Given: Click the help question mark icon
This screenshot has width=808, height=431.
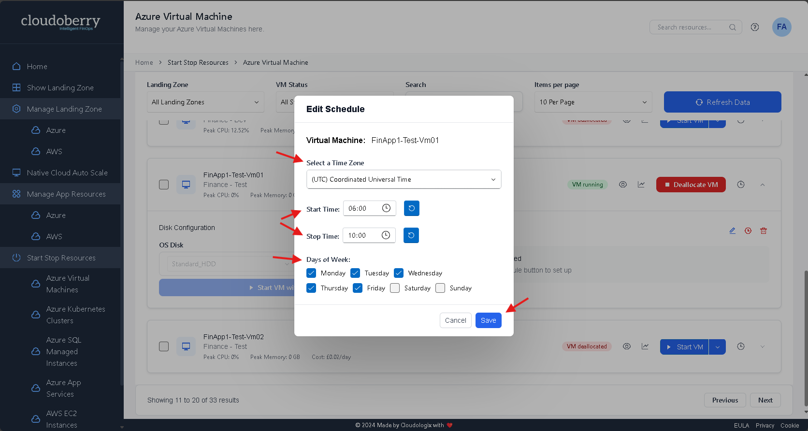Looking at the screenshot, I should [755, 27].
